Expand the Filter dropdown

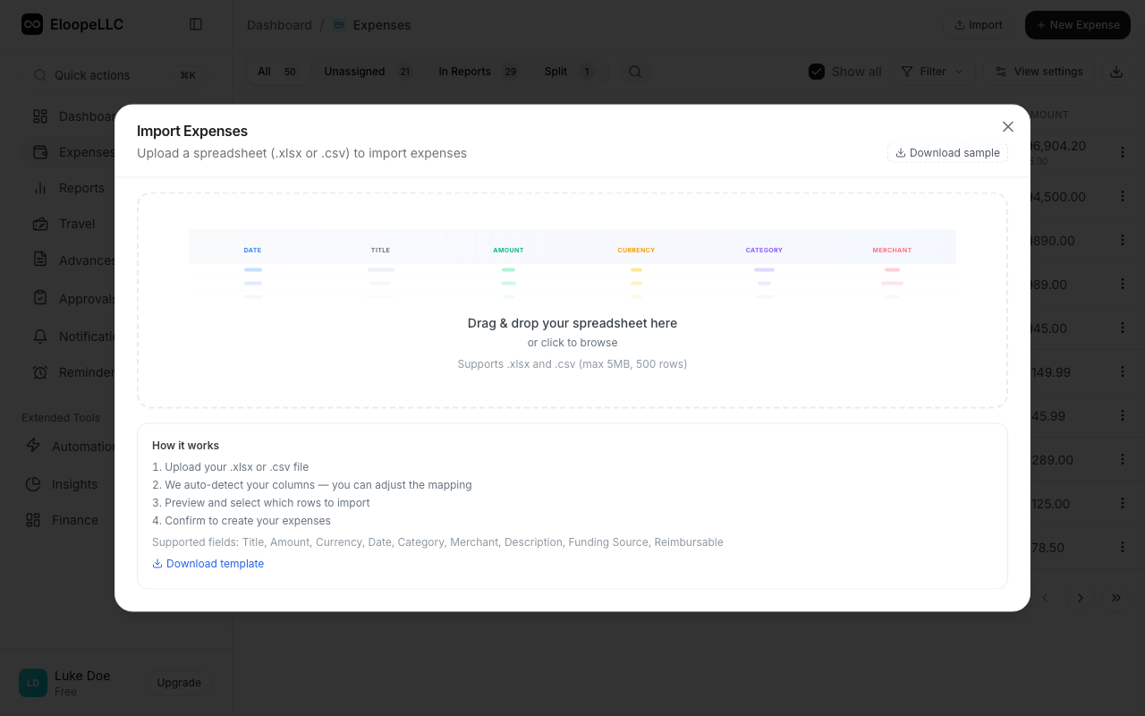click(932, 72)
